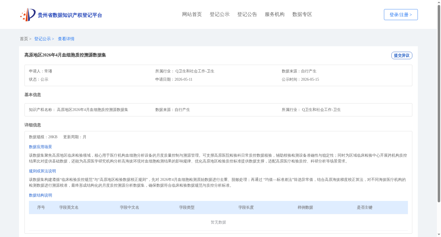Open the 登记公示 navigation menu item
This screenshot has height=237, width=441.
219,14
